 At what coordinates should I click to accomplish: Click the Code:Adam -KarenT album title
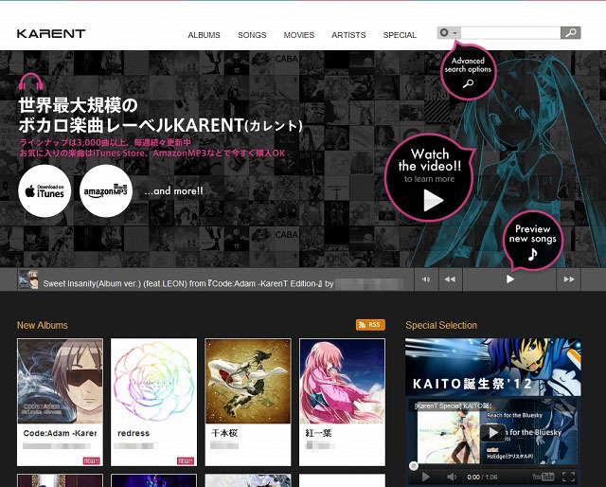(x=60, y=433)
